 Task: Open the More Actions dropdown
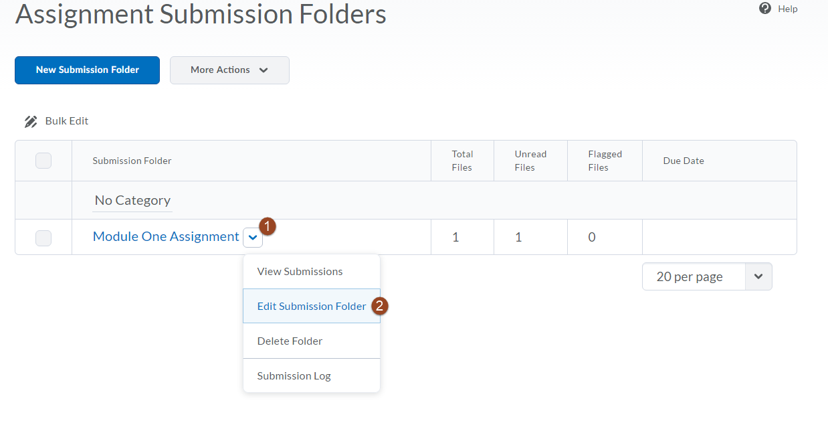[229, 70]
